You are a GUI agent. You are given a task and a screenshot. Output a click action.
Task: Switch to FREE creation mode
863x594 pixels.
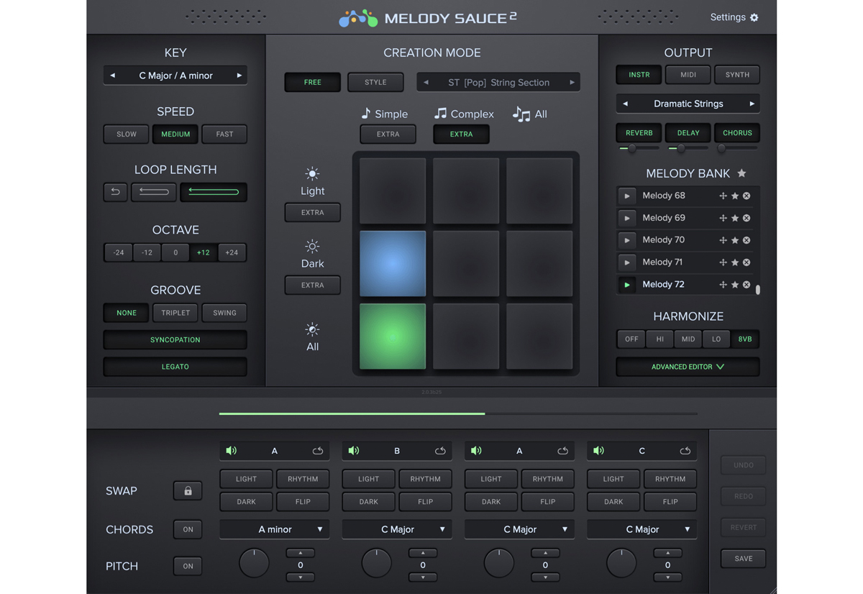313,83
